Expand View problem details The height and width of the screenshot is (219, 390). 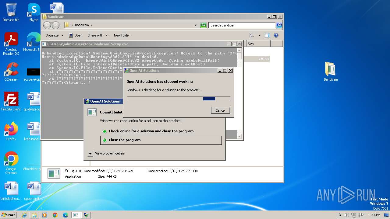[x=90, y=154]
